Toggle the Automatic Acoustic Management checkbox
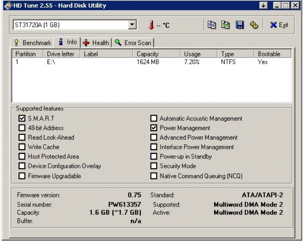Image resolution: width=303 pixels, height=241 pixels. click(x=154, y=118)
